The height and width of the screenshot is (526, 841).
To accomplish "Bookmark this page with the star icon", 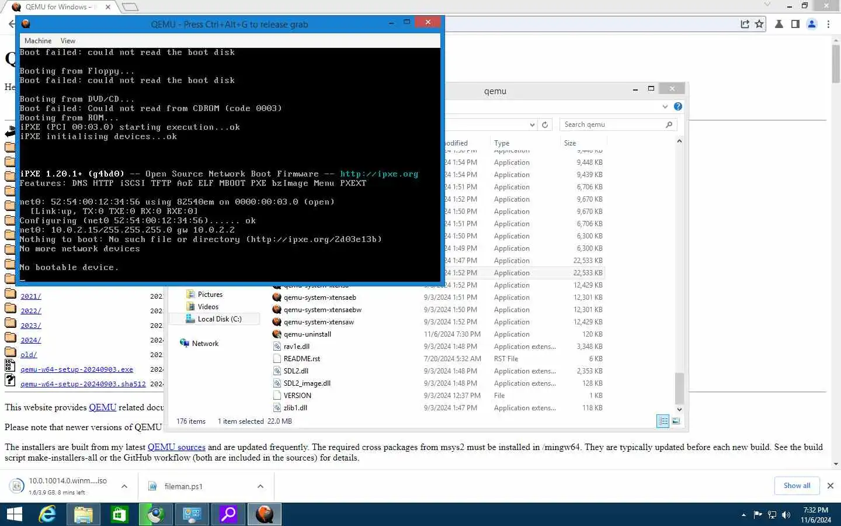I will 759,24.
